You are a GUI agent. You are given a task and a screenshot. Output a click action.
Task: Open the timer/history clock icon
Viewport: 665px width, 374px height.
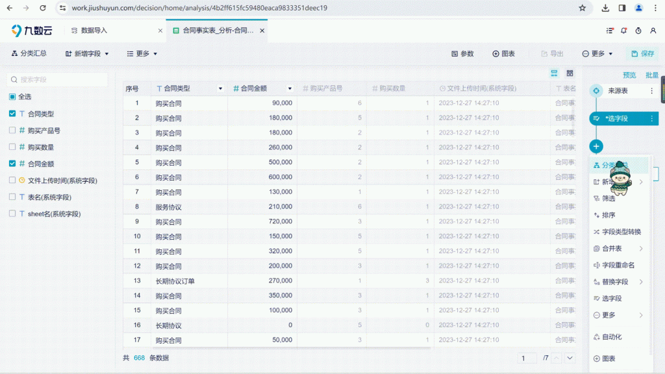[x=638, y=31]
